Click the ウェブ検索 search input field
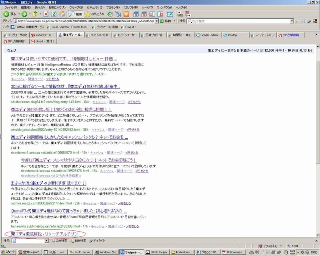This screenshot has width=320, height=256. [x=241, y=21]
